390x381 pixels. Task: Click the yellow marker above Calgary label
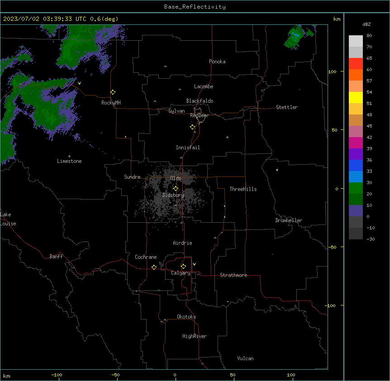point(183,267)
